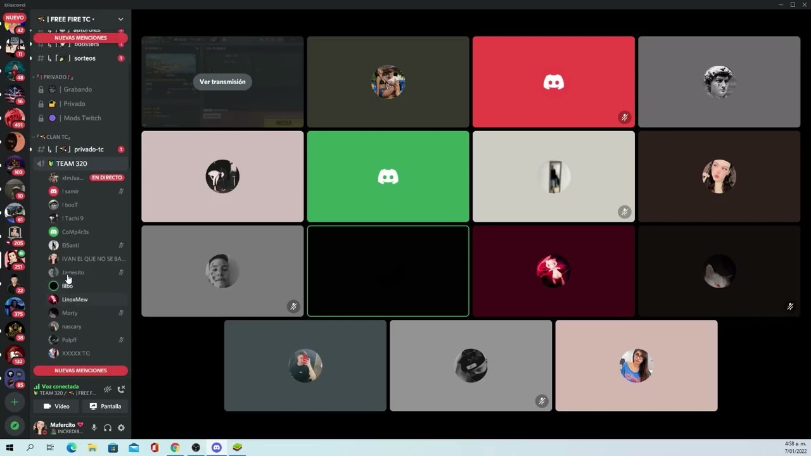
Task: Click the red Discord logo video tile
Action: [x=553, y=82]
